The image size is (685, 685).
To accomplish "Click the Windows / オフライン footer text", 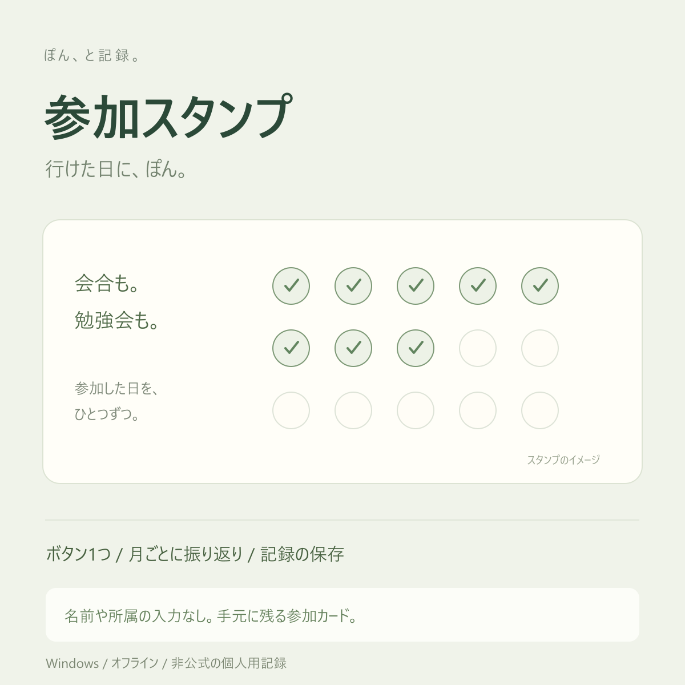I will click(166, 663).
